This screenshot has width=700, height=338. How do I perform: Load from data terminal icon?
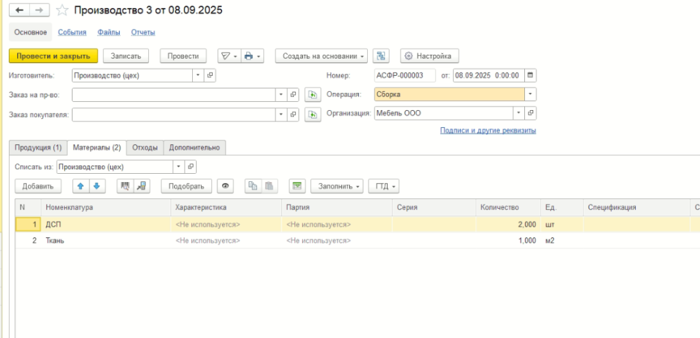142,186
